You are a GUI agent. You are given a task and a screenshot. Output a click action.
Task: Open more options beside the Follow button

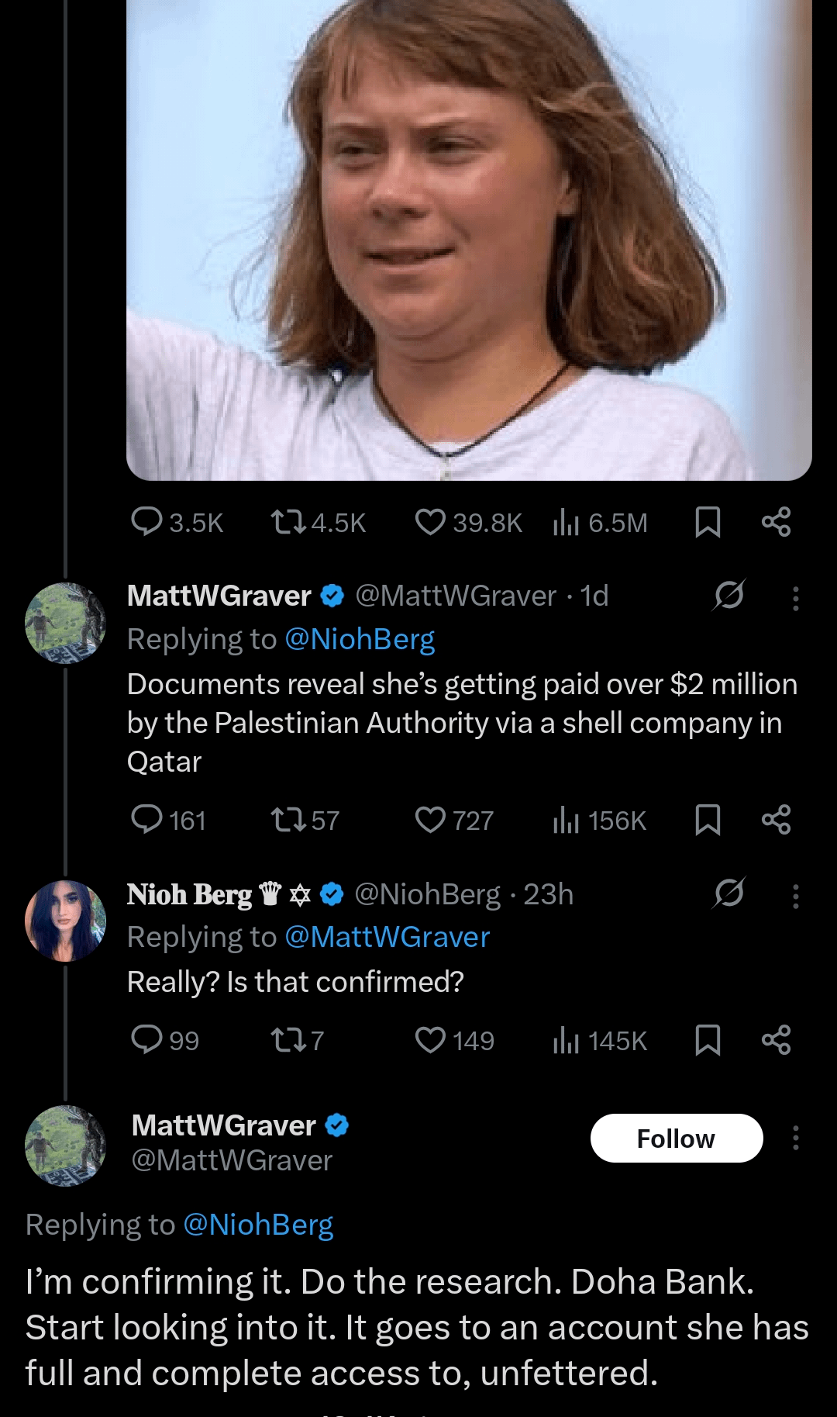[x=795, y=1138]
